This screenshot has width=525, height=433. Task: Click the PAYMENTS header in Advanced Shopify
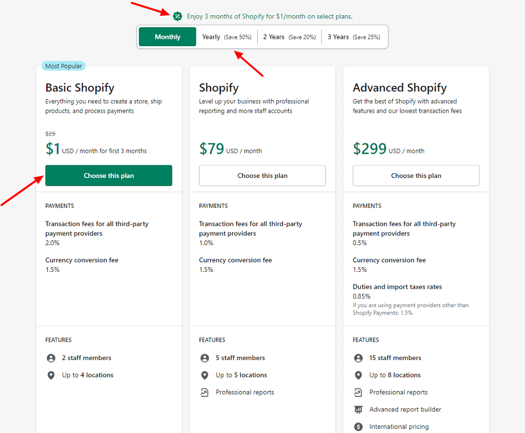pyautogui.click(x=367, y=206)
